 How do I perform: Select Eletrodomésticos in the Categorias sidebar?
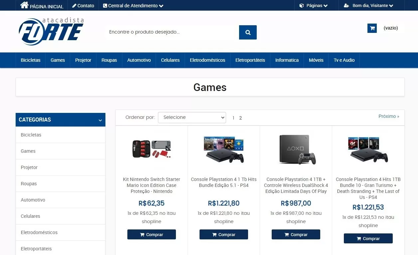click(61, 232)
